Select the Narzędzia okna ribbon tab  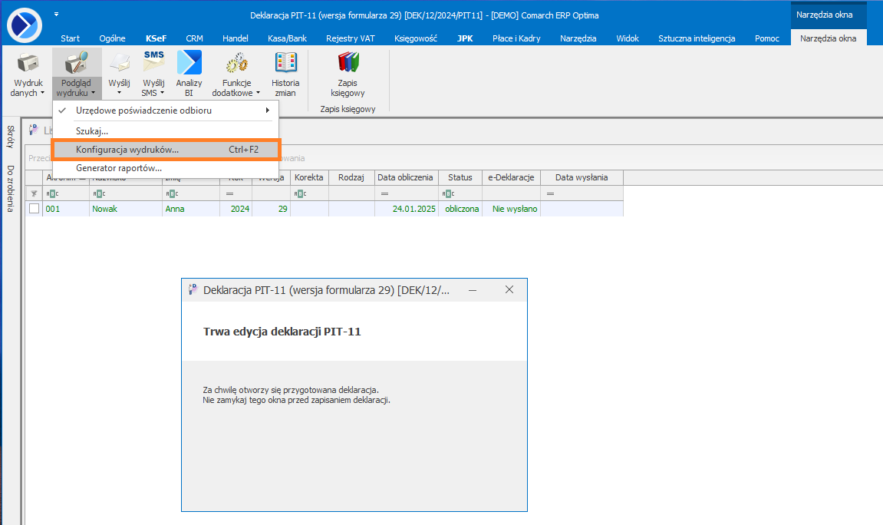pyautogui.click(x=829, y=38)
